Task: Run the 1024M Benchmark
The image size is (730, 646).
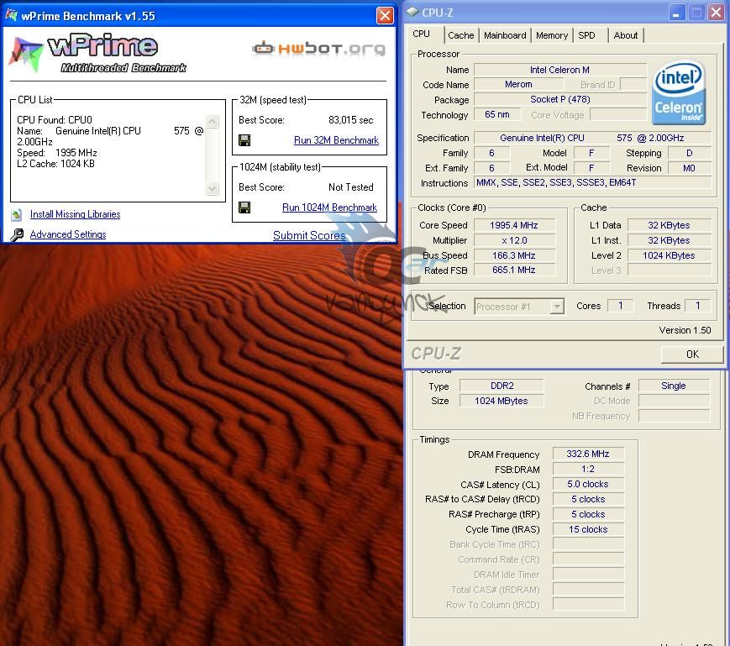Action: click(329, 207)
